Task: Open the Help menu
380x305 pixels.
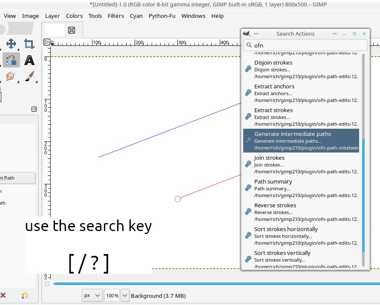Action: point(217,16)
